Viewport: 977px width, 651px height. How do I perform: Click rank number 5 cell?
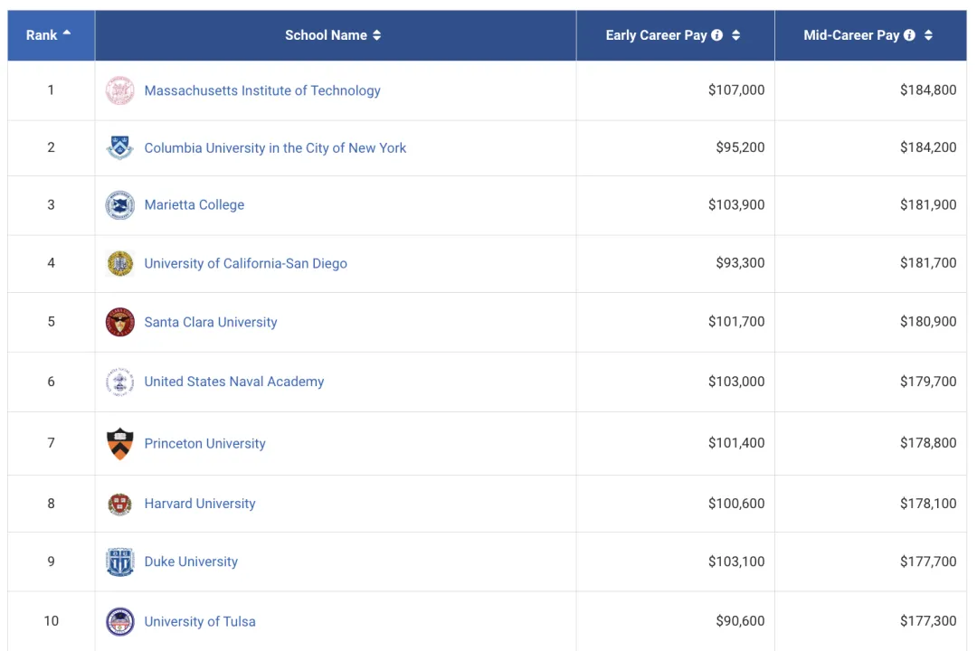51,322
